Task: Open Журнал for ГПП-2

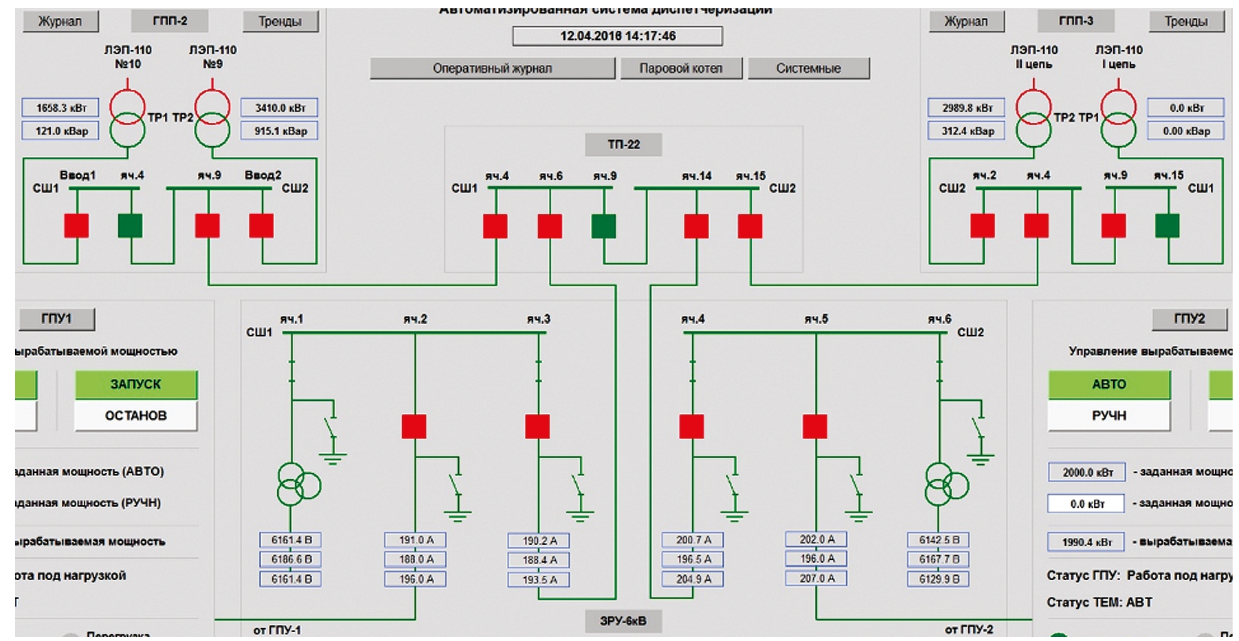Action: tap(60, 21)
